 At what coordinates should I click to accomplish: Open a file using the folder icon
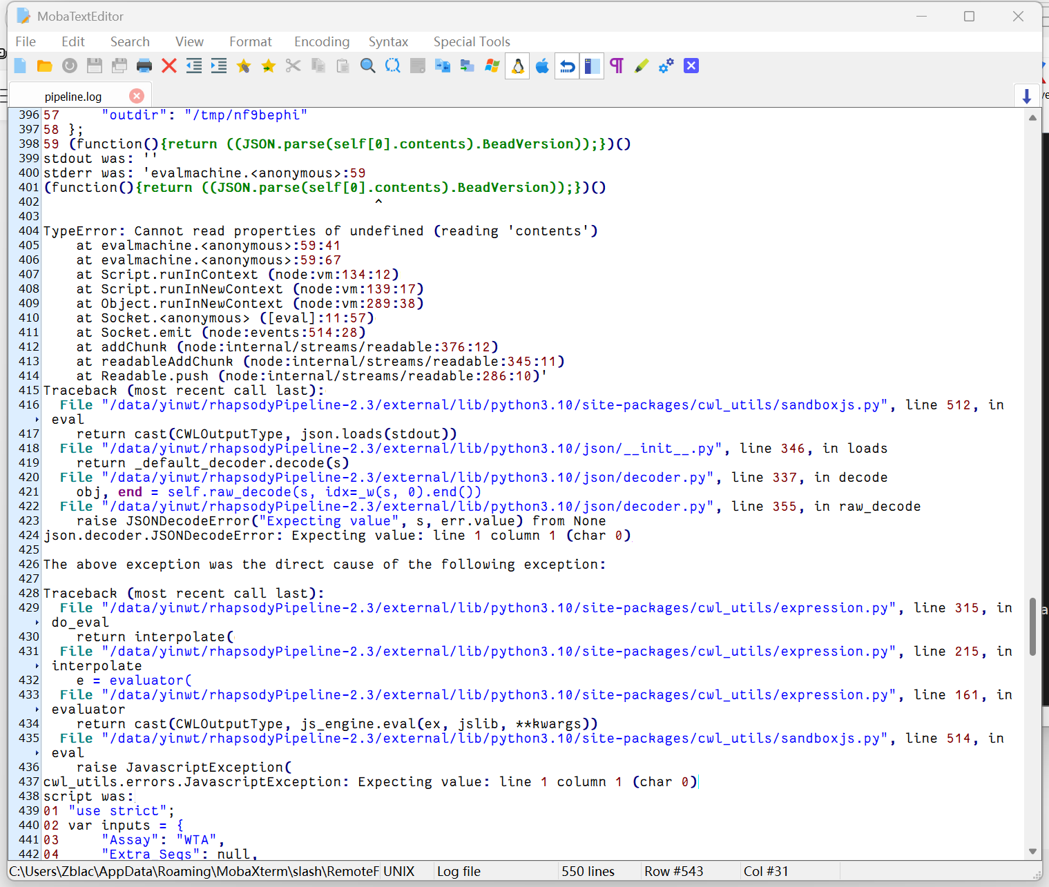tap(45, 66)
